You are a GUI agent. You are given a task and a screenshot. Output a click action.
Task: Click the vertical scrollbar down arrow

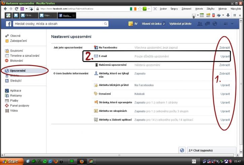[241, 152]
